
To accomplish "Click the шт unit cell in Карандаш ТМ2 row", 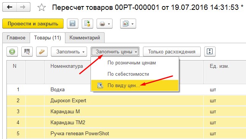I will click(x=225, y=122).
